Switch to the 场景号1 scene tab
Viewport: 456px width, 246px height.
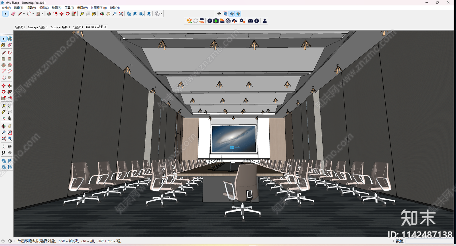point(20,27)
